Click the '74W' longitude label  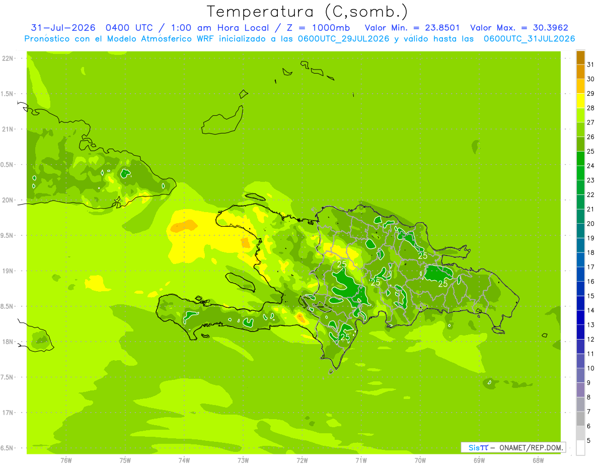(184, 460)
